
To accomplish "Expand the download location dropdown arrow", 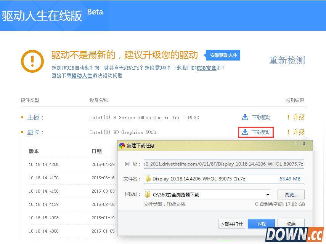I will [x=267, y=194].
